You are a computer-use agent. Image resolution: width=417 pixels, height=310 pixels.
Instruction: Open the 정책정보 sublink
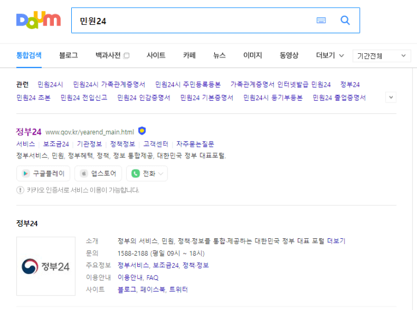(x=123, y=144)
